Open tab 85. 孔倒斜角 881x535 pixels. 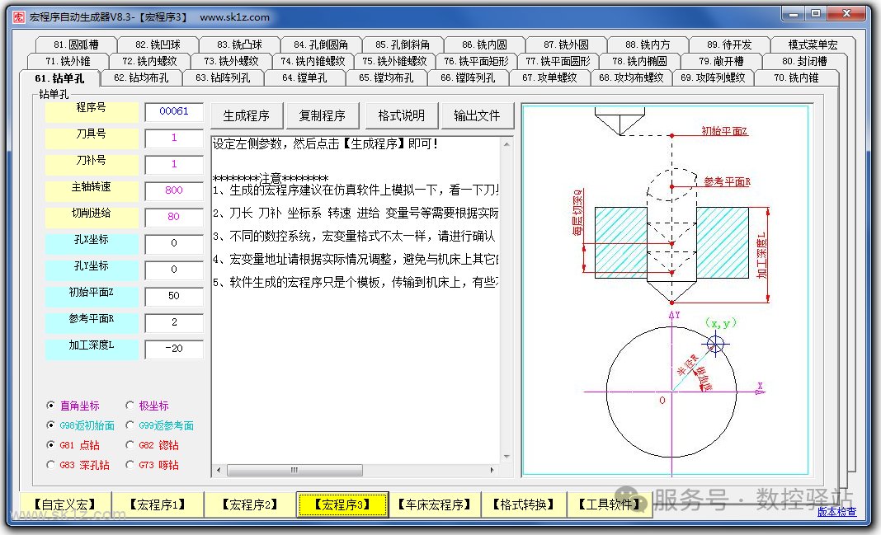(x=403, y=45)
